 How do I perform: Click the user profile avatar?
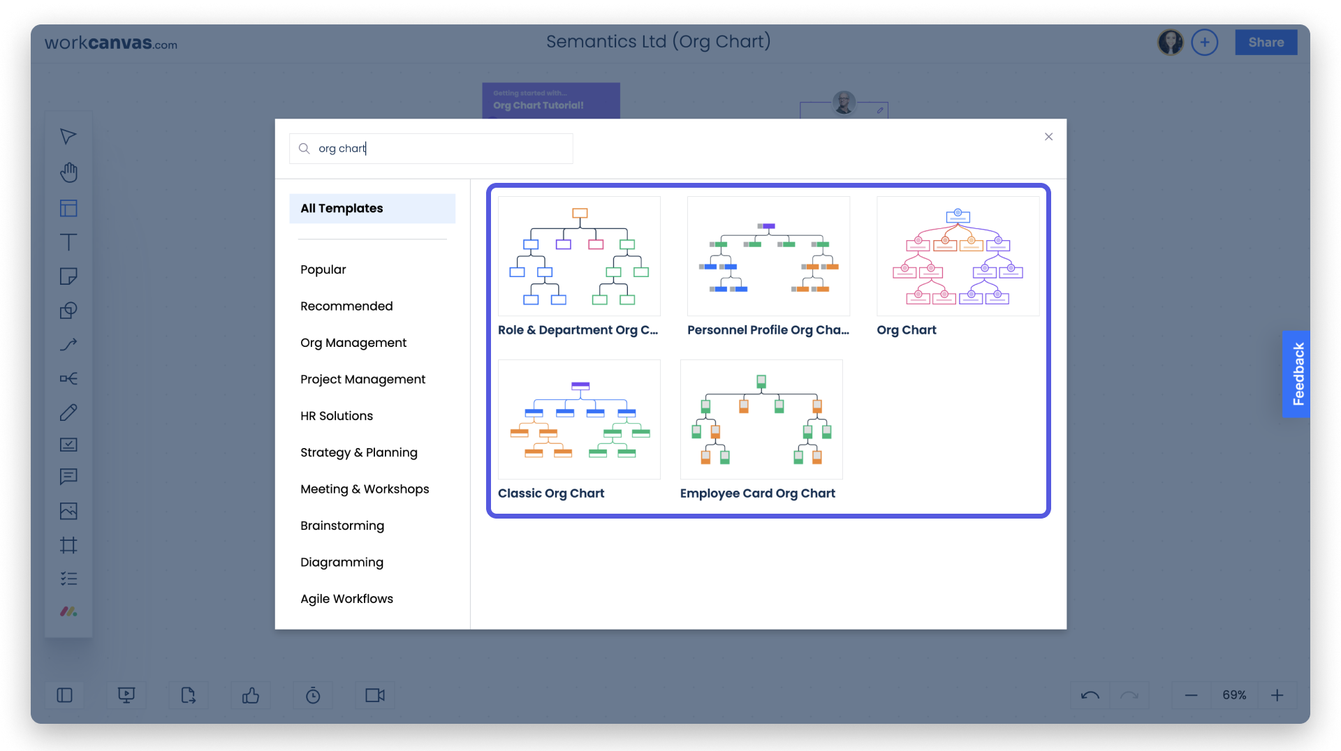[x=1171, y=43]
